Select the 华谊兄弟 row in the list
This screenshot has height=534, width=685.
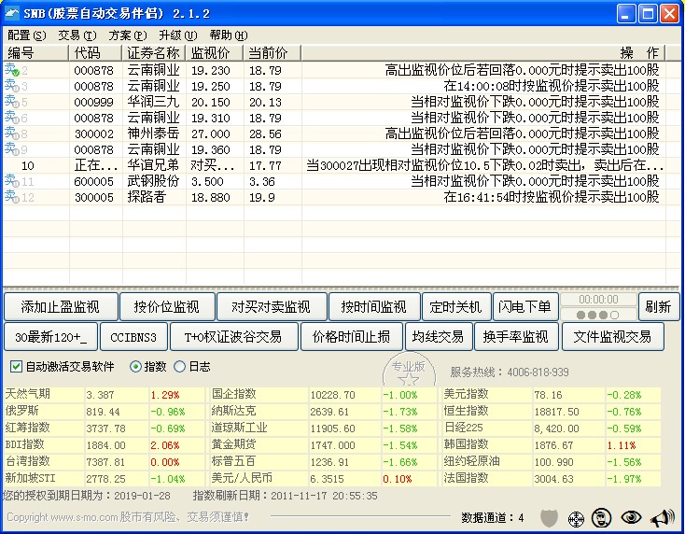point(153,165)
